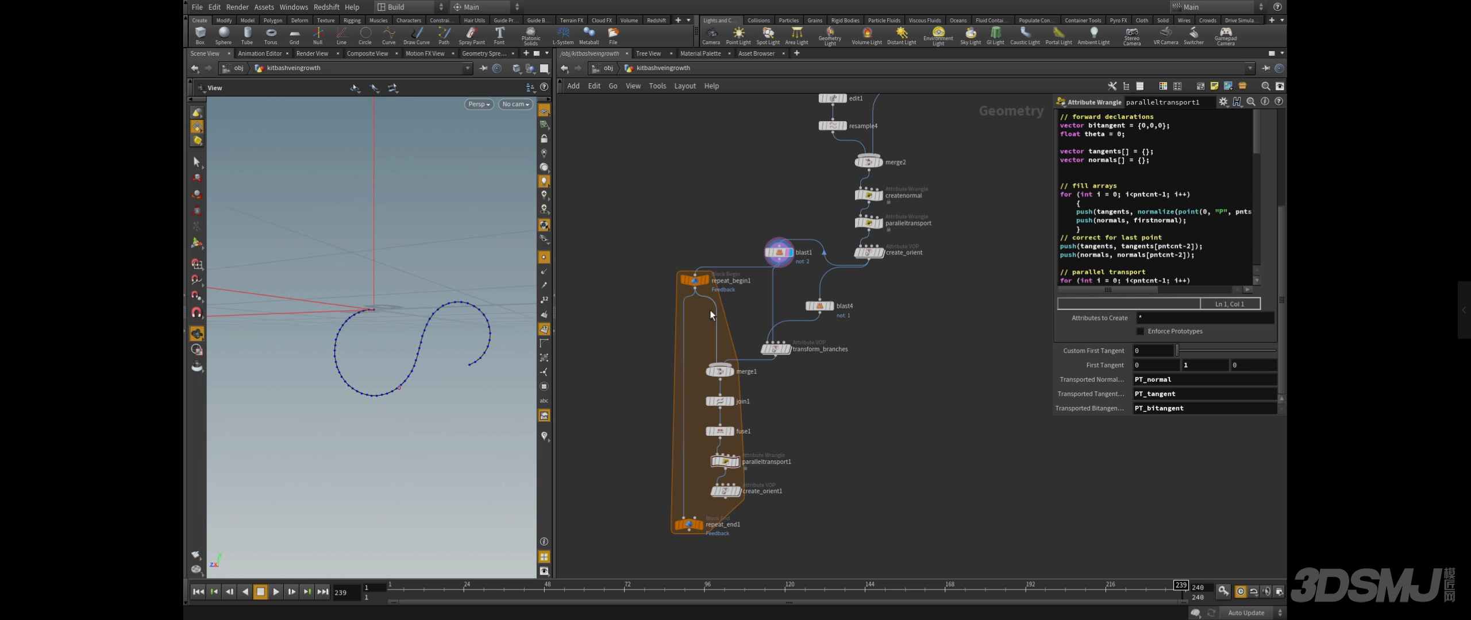Viewport: 1471px width, 620px height.
Task: Add a Camera from the shelf
Action: click(711, 36)
